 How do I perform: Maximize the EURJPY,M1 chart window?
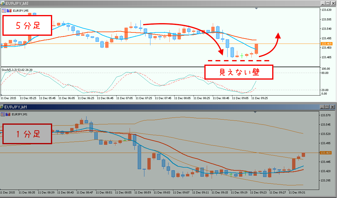pos(327,107)
